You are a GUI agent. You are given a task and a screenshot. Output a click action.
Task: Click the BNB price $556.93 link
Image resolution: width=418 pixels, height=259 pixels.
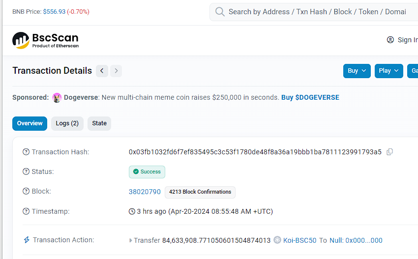coord(54,12)
